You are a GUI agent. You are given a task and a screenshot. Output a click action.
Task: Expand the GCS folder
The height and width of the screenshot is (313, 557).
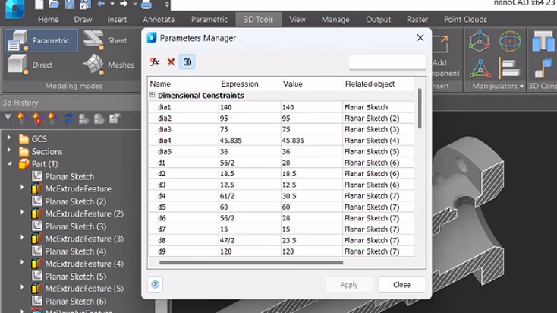[9, 138]
